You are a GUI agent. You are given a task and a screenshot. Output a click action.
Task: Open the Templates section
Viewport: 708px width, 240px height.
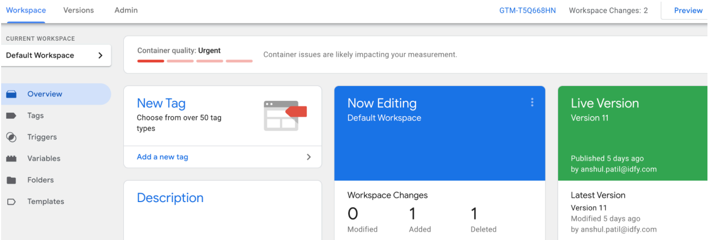(56, 202)
